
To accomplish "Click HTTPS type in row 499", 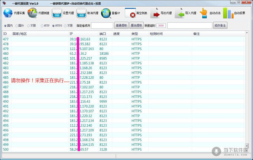I will (x=137, y=144).
